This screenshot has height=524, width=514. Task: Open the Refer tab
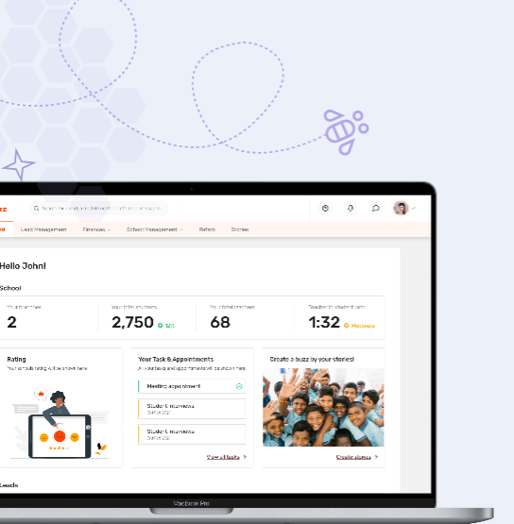[x=207, y=229]
